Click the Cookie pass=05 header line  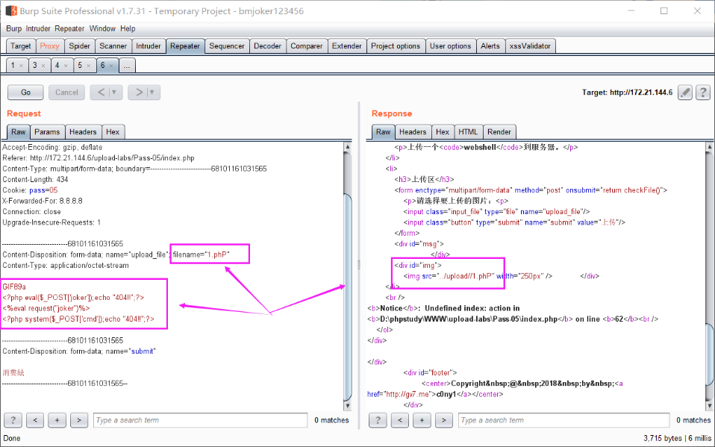click(x=30, y=190)
